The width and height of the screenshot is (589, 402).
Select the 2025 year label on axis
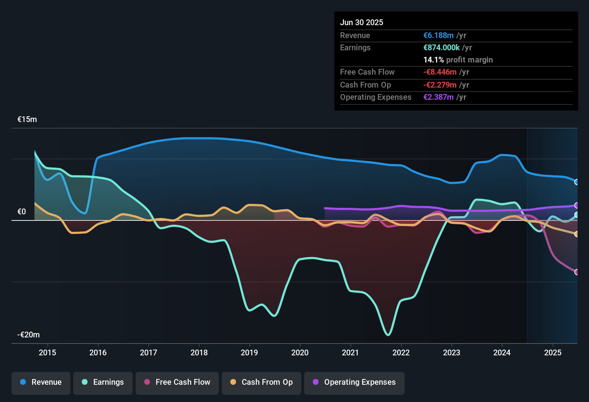pyautogui.click(x=553, y=353)
